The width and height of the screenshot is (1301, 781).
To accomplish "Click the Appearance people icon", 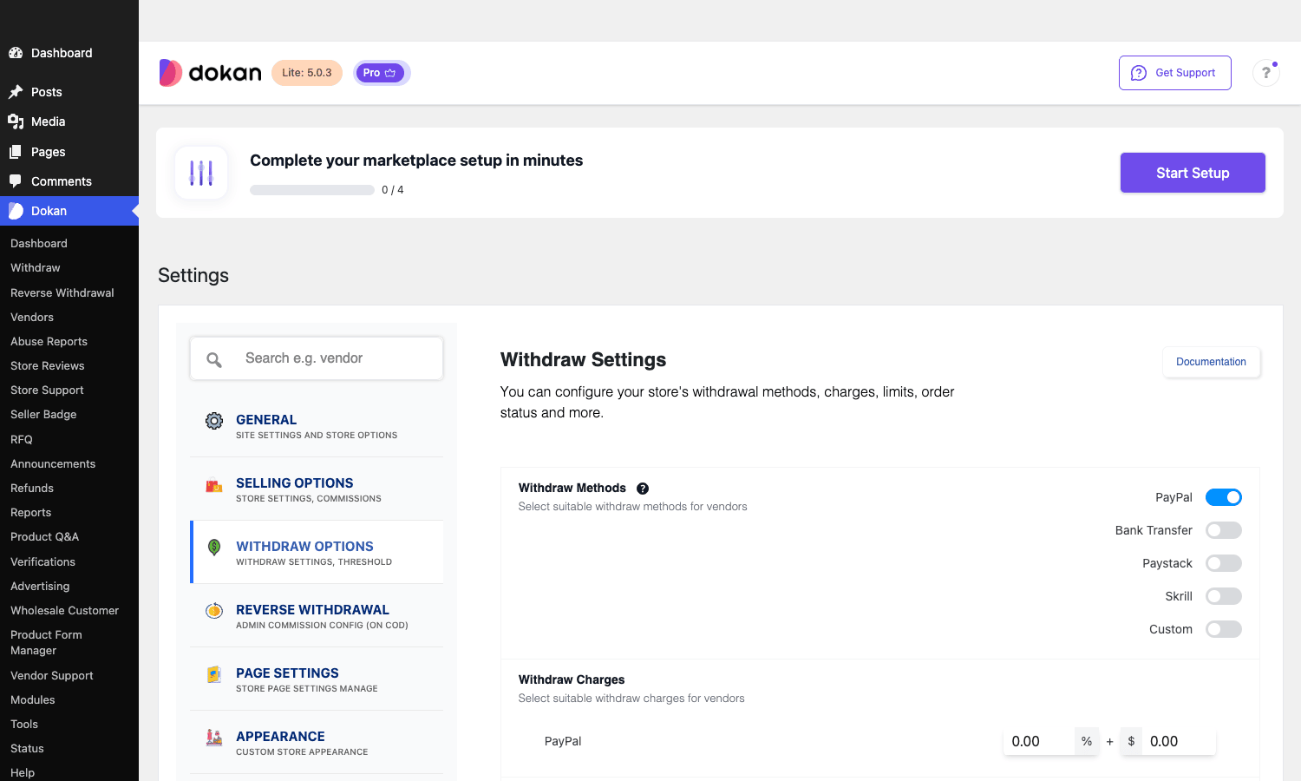I will 214,738.
